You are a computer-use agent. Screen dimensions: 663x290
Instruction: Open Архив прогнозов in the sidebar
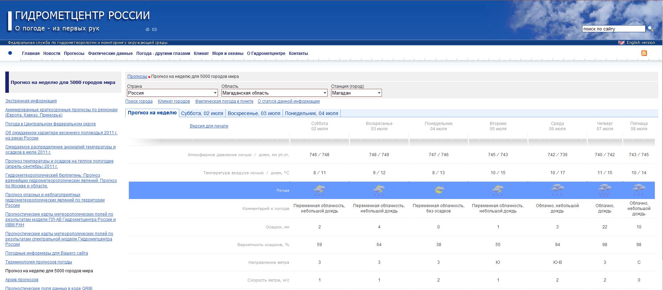pyautogui.click(x=22, y=280)
